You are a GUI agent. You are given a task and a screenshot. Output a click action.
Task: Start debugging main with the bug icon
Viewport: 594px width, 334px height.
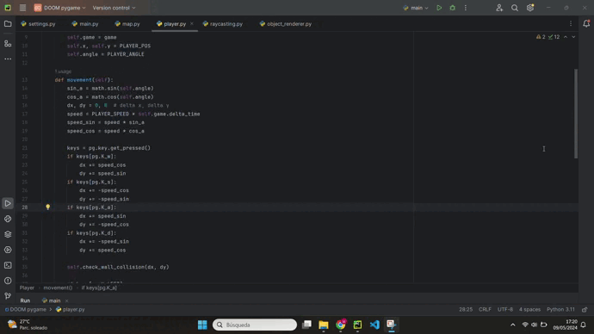click(x=452, y=8)
